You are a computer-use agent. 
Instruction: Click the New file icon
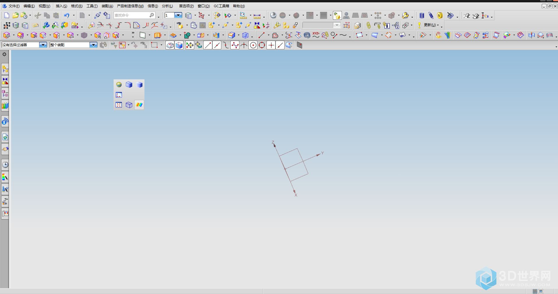click(x=7, y=15)
